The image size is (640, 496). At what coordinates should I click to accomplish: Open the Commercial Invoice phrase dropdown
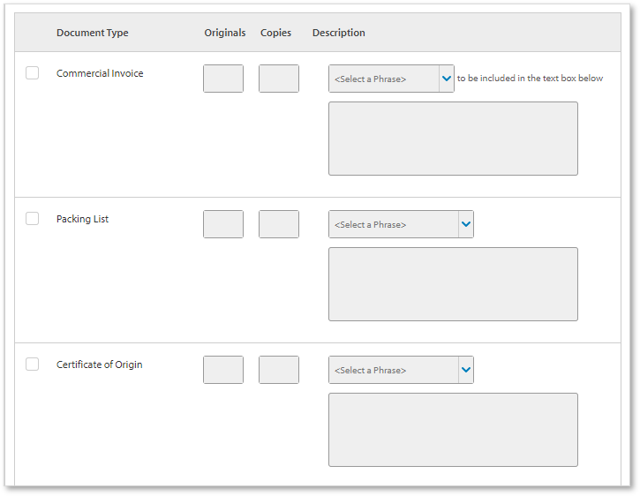(x=391, y=79)
